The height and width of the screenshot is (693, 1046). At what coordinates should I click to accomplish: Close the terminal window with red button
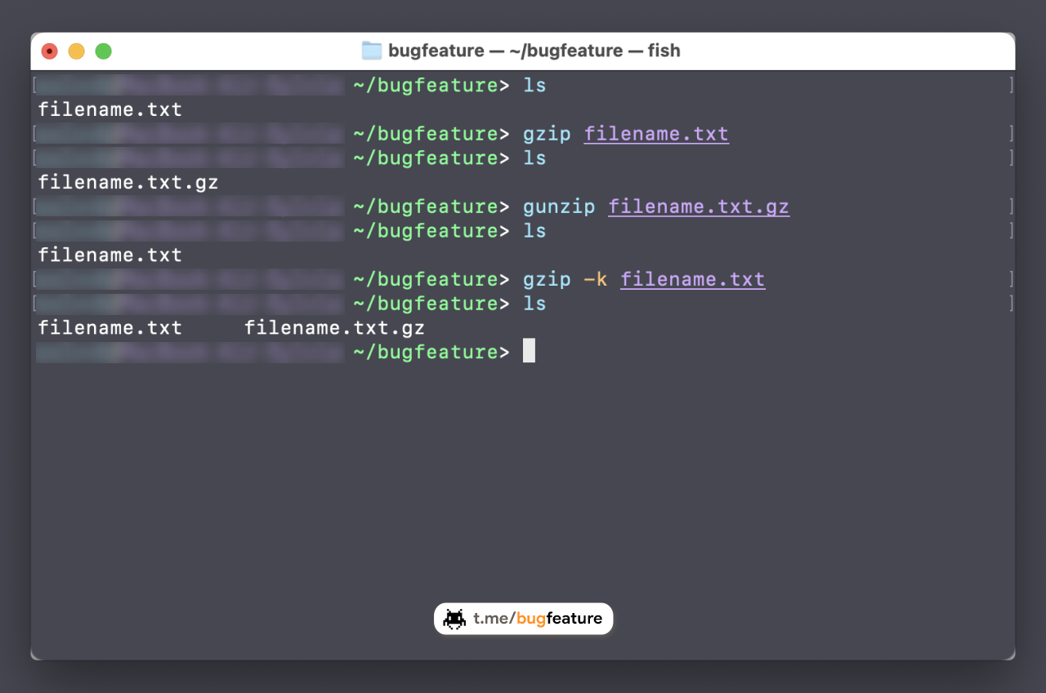[x=50, y=51]
